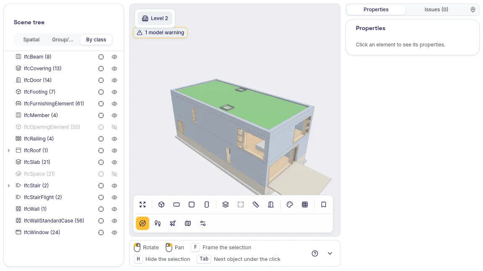Click the door icon in viewer toolbar

coord(271,205)
